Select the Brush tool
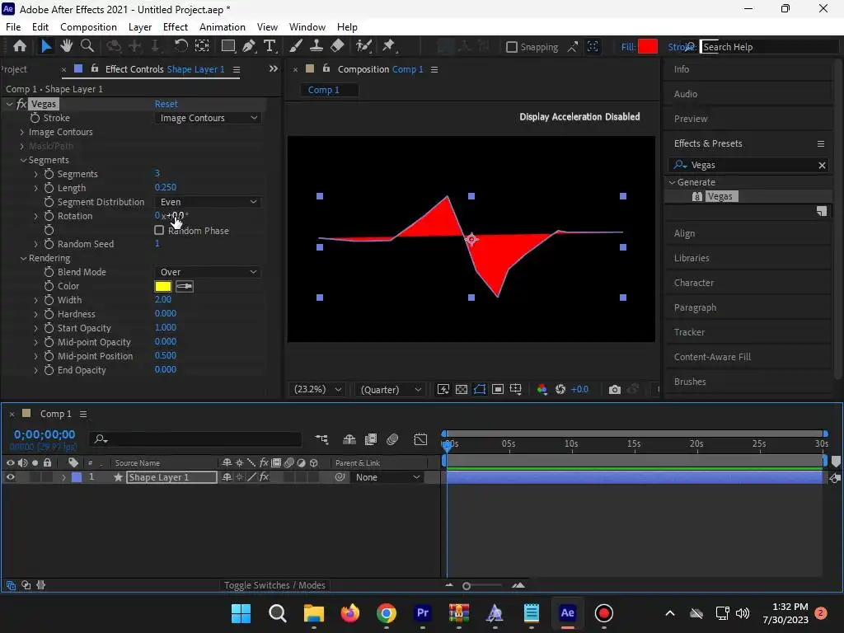The width and height of the screenshot is (844, 633). [x=296, y=46]
